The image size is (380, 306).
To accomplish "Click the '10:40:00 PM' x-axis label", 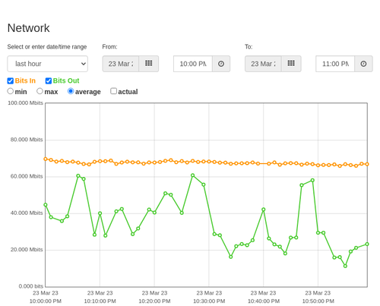I will tap(264, 301).
